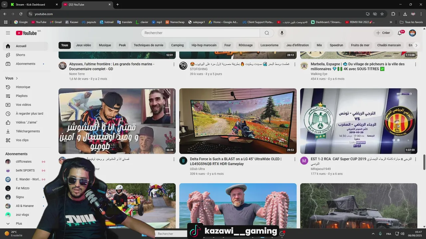Open Vidéos "J'aime" list
The width and height of the screenshot is (426, 239).
(x=25, y=122)
